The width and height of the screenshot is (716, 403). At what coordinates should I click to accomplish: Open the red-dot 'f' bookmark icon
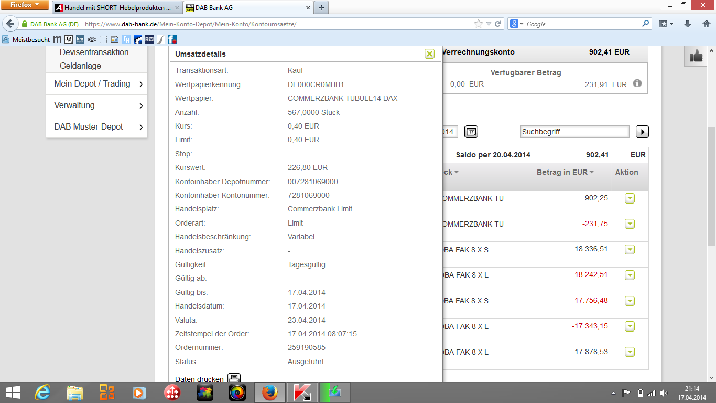click(x=172, y=39)
